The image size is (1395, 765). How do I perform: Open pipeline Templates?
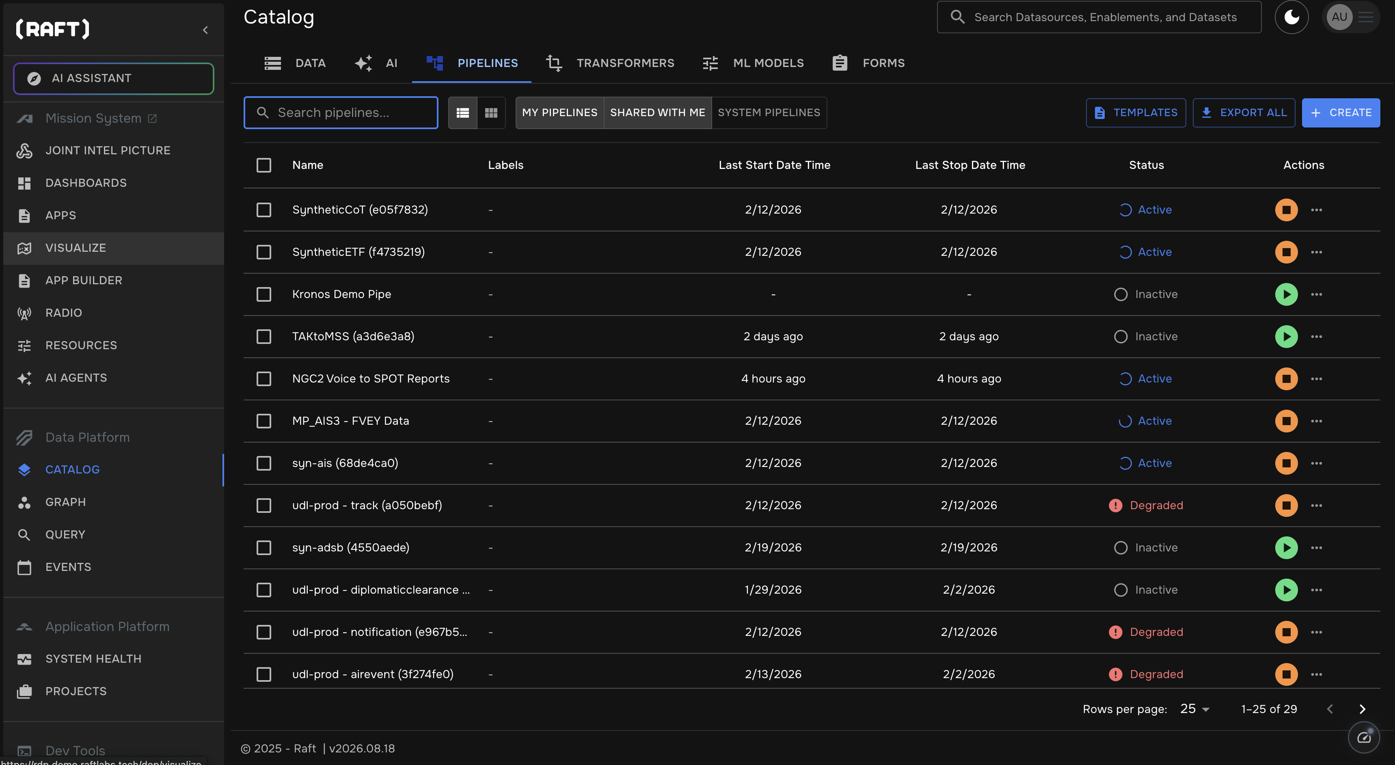coord(1136,113)
